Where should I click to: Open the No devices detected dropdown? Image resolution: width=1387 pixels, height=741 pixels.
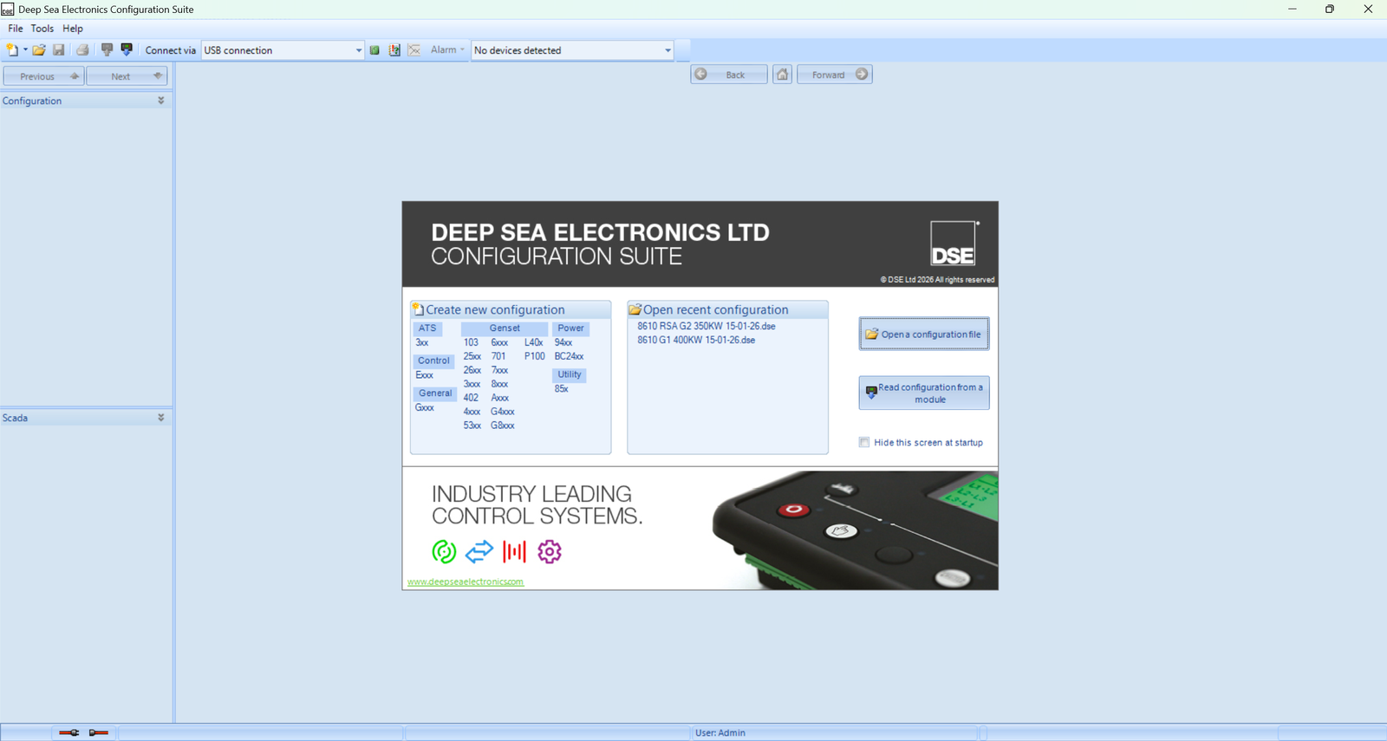coord(667,50)
